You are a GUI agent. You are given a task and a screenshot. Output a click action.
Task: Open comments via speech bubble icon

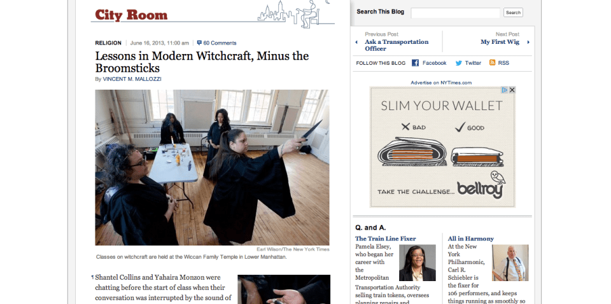pos(199,43)
